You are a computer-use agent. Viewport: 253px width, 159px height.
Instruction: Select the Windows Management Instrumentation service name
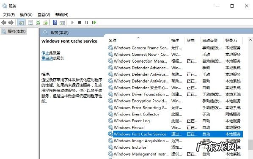141,154
